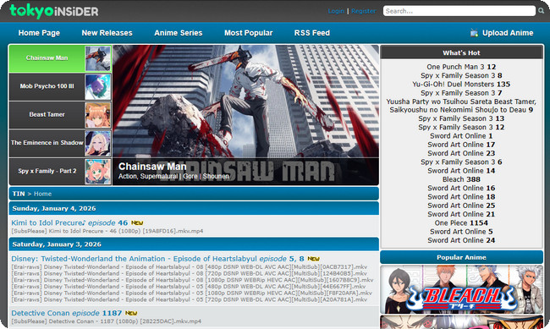Go to Home Page in navigation bar

[39, 33]
